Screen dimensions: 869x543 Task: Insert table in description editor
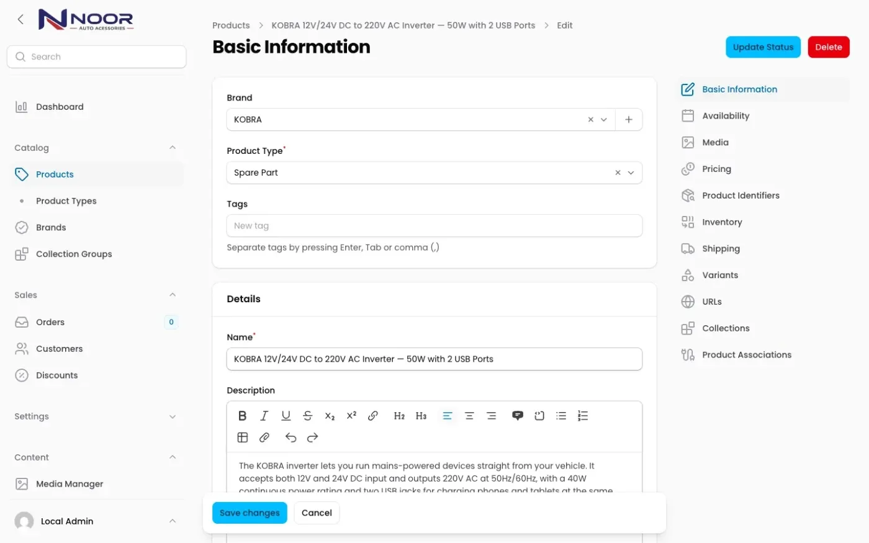pyautogui.click(x=243, y=438)
